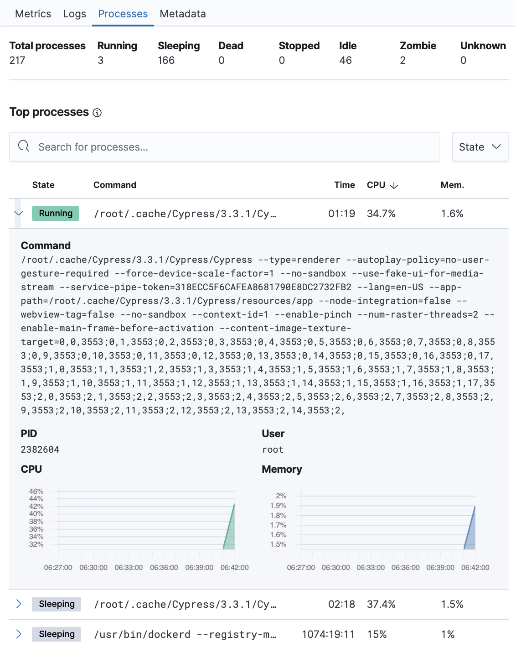Click the Processes tab label
This screenshot has height=648, width=516.
(x=122, y=14)
